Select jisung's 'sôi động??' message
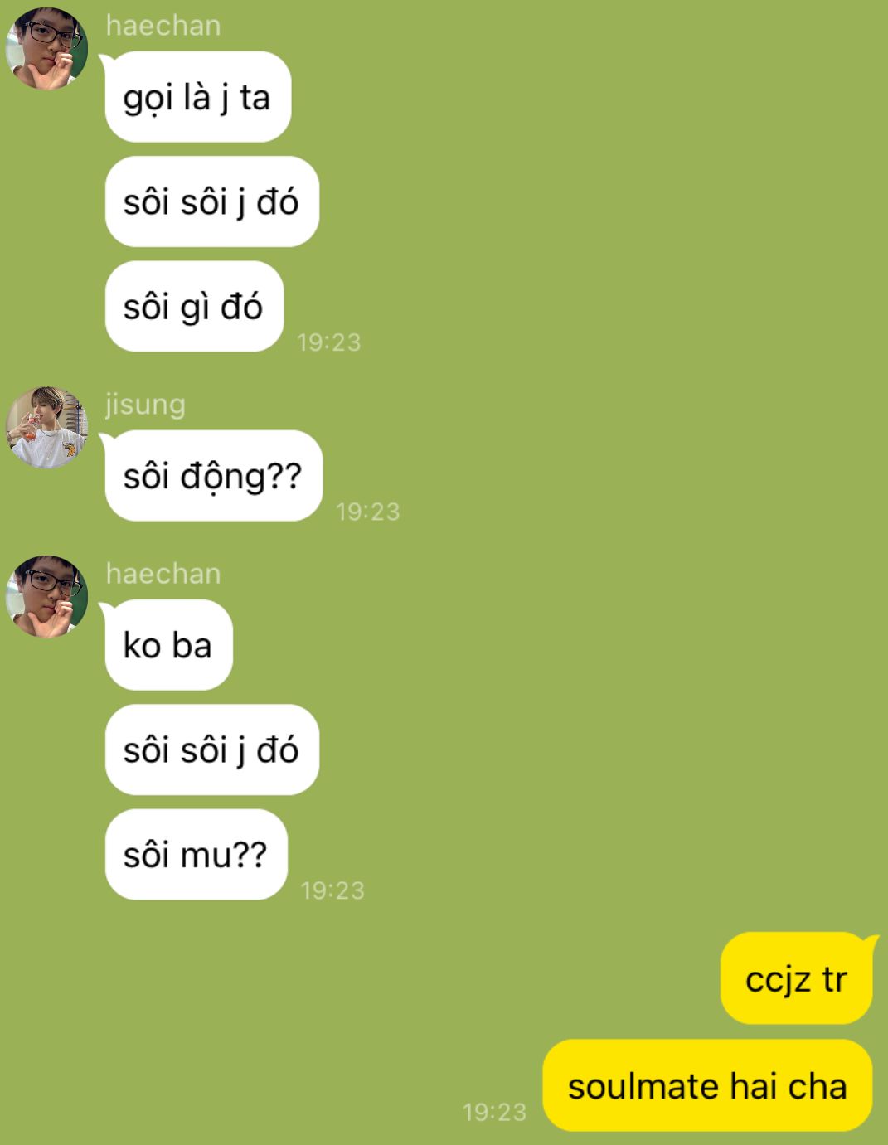The image size is (888, 1145). [x=213, y=476]
